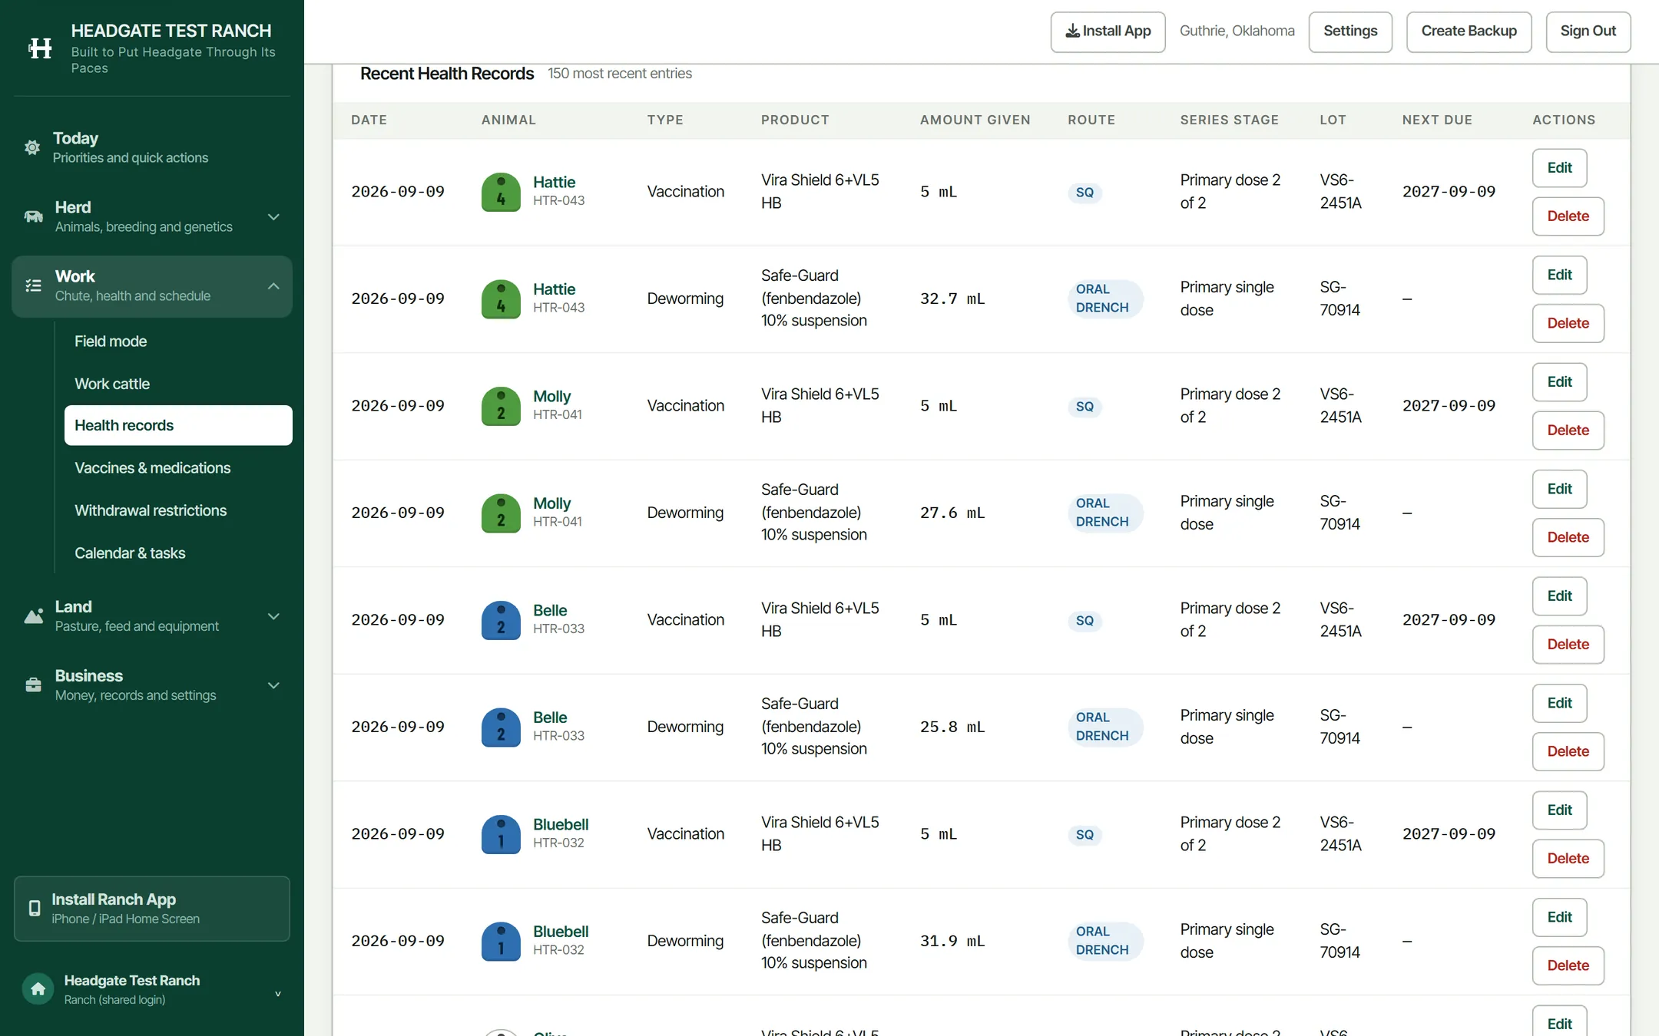The width and height of the screenshot is (1659, 1036).
Task: Open Molly's profile from the Deworming row
Action: pos(551,504)
